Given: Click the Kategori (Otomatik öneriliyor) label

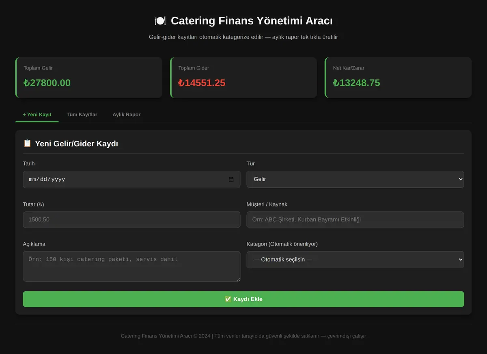Looking at the screenshot, I should (282, 244).
